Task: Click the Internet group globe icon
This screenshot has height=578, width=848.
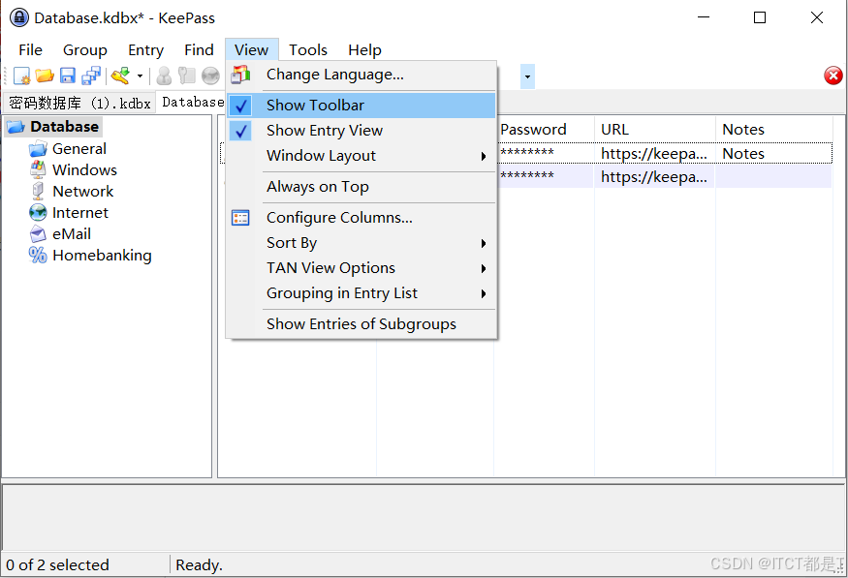Action: click(x=38, y=212)
